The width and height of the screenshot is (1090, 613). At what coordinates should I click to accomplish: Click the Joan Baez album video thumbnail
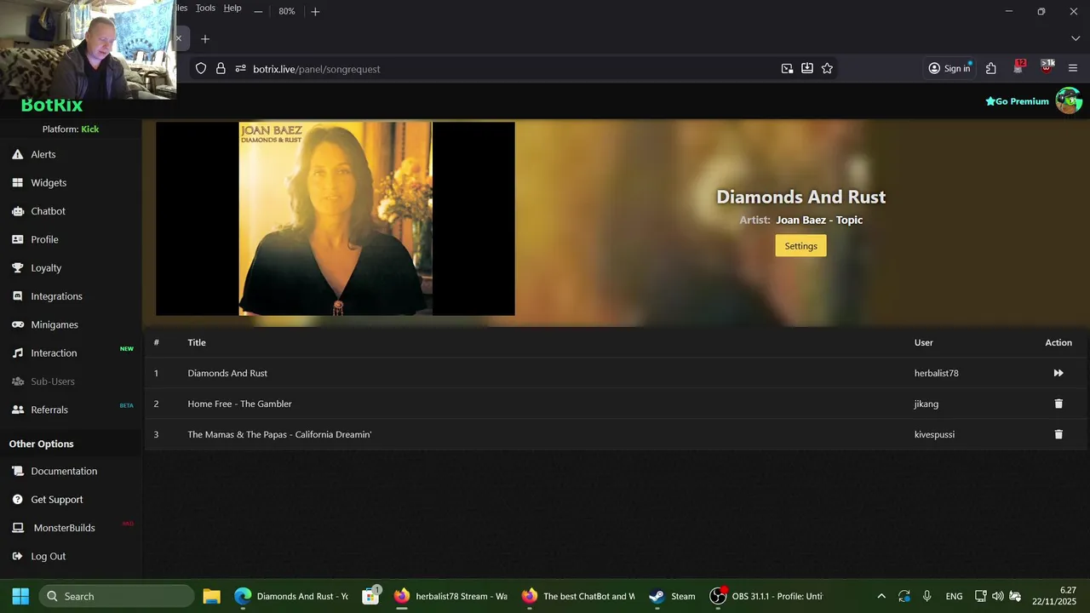click(336, 219)
